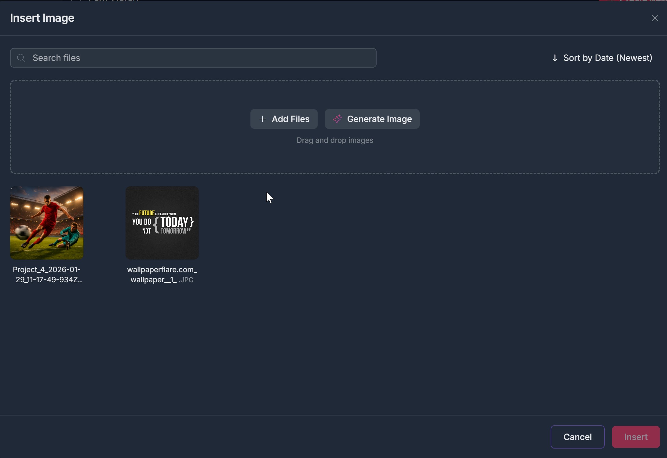Open the Sort by Date (Newest) dropdown

tap(607, 58)
